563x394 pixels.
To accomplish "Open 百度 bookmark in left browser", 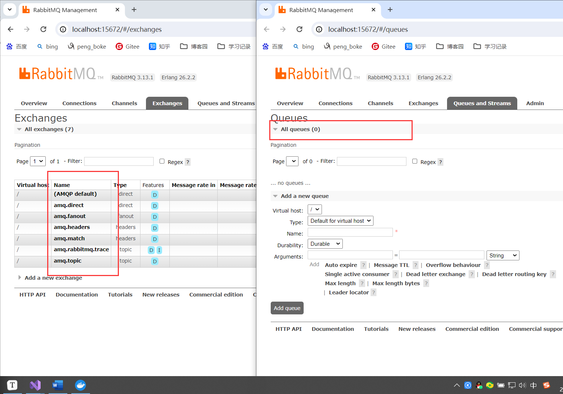I will 17,46.
